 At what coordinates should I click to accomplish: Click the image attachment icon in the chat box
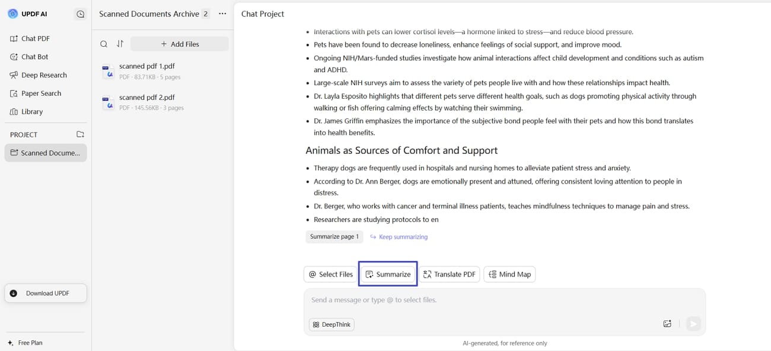(x=667, y=324)
